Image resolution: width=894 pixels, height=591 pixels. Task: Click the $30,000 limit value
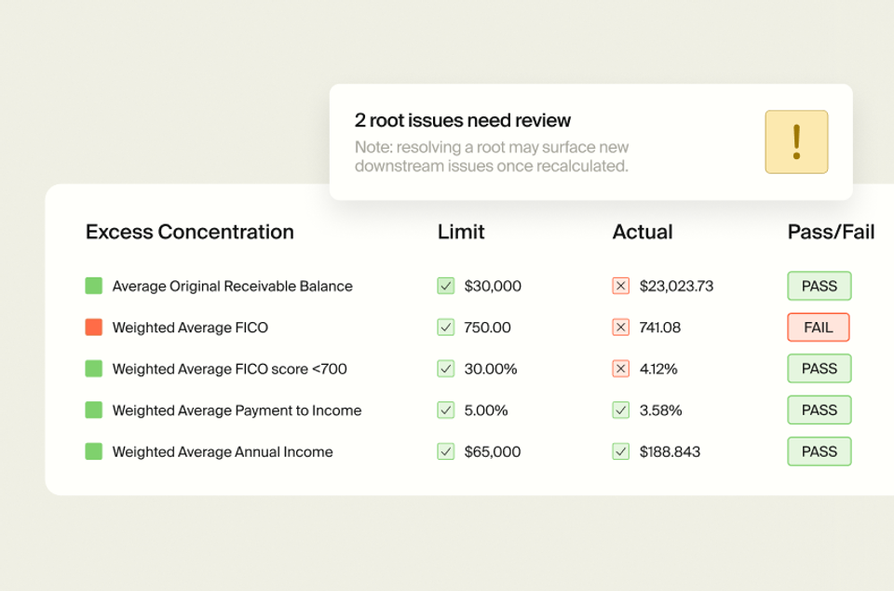tap(493, 286)
